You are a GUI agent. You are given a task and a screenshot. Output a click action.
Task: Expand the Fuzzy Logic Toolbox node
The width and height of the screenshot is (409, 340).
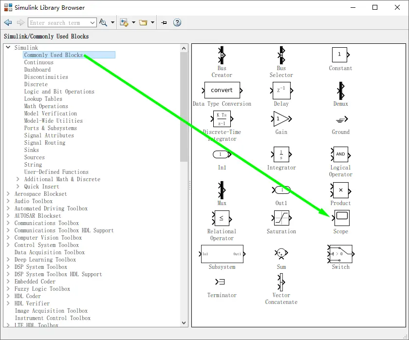pyautogui.click(x=8, y=288)
